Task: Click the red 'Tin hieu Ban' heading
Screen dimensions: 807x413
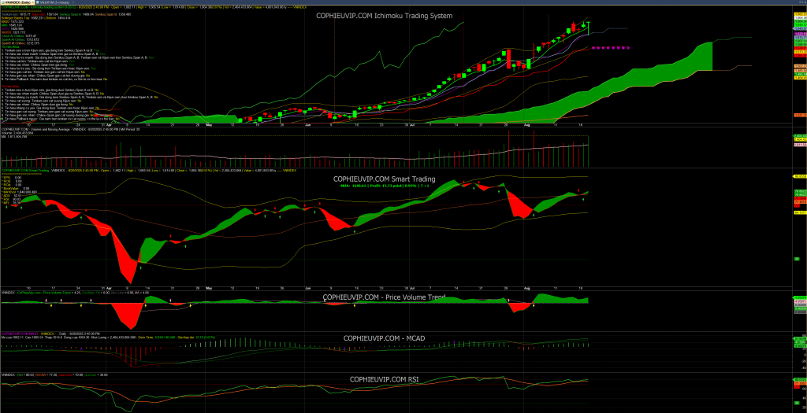Action: point(10,87)
